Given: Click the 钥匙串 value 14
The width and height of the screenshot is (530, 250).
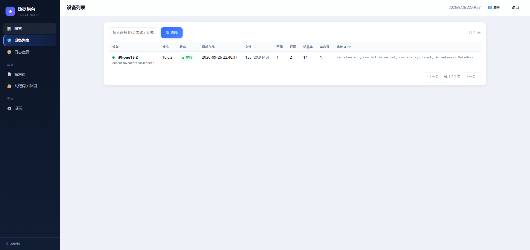Looking at the screenshot, I should (305, 57).
